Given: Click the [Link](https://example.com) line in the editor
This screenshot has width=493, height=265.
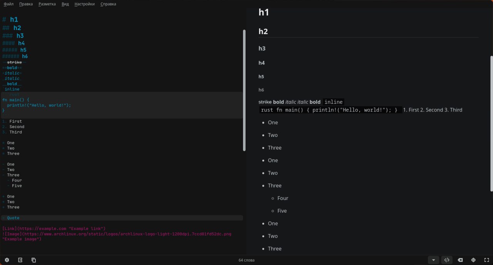Looking at the screenshot, I should tap(54, 228).
